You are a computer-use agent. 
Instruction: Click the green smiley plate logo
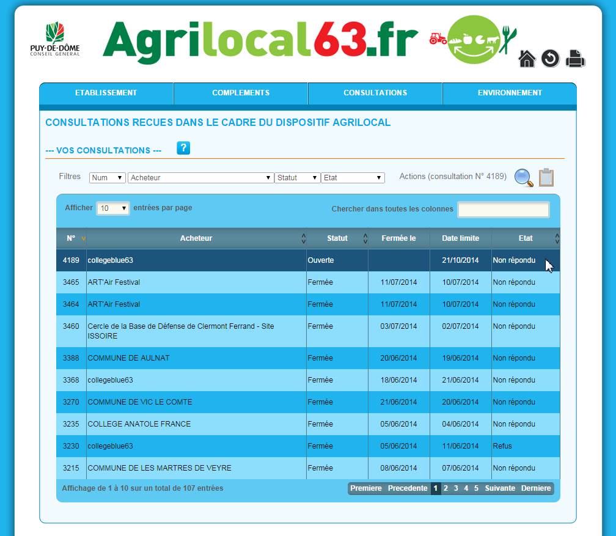[x=473, y=39]
